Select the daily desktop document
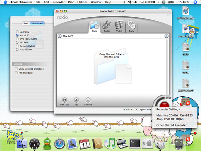201x151 pixels. (x=186, y=49)
